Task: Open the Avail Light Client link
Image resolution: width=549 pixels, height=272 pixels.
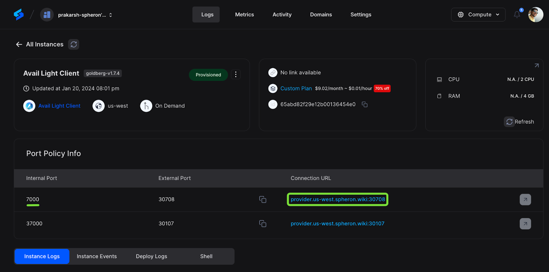Action: point(59,106)
